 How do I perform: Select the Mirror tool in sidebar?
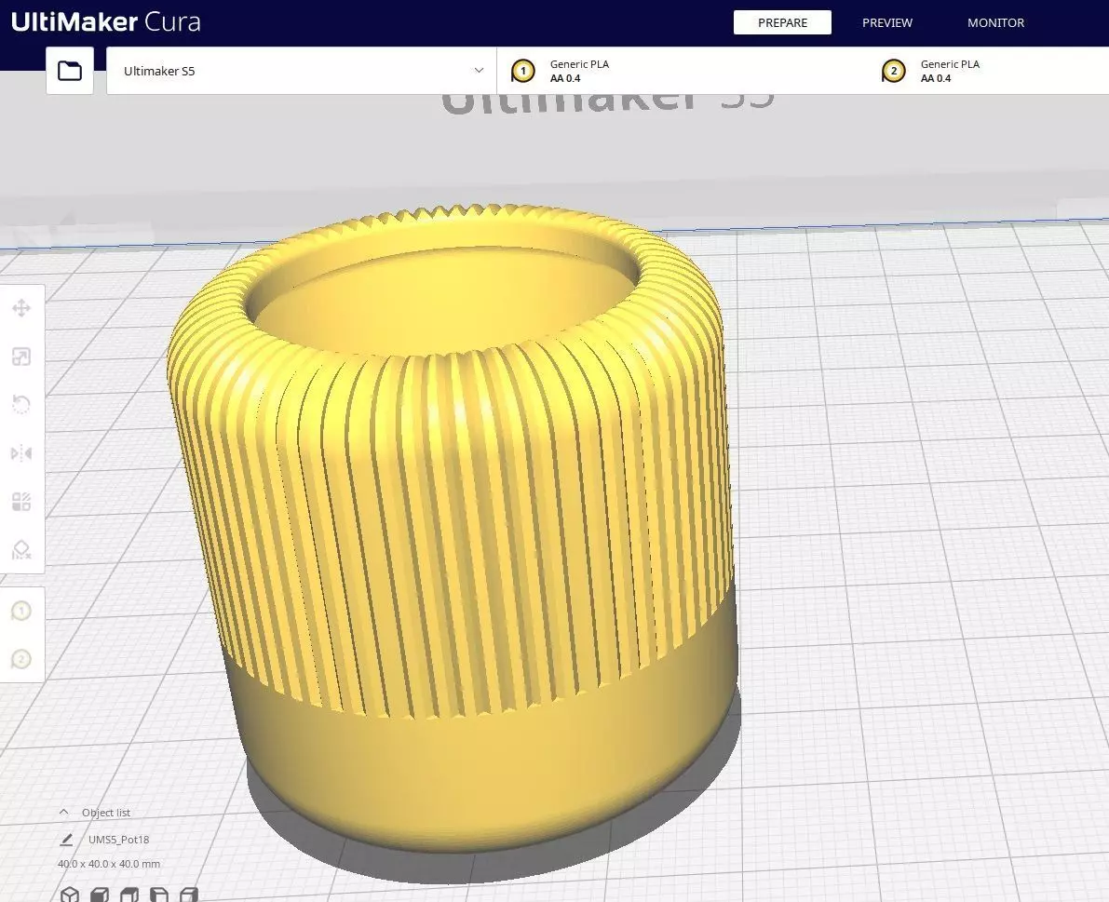[21, 453]
